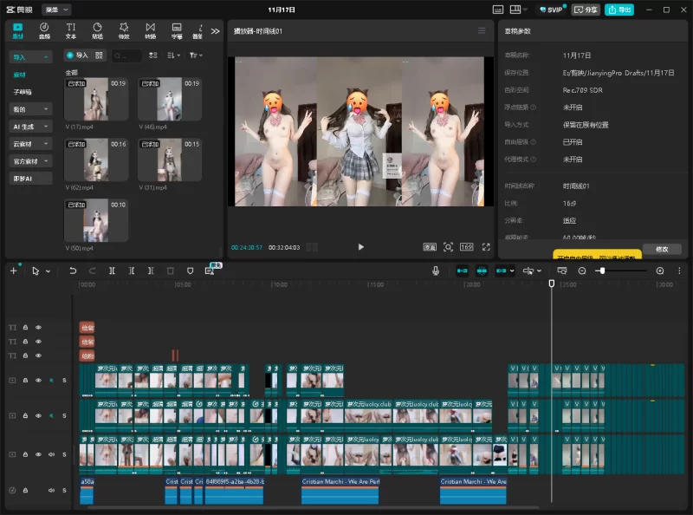
Task: Expand the AI 生成 sidebar section
Action: coord(30,127)
